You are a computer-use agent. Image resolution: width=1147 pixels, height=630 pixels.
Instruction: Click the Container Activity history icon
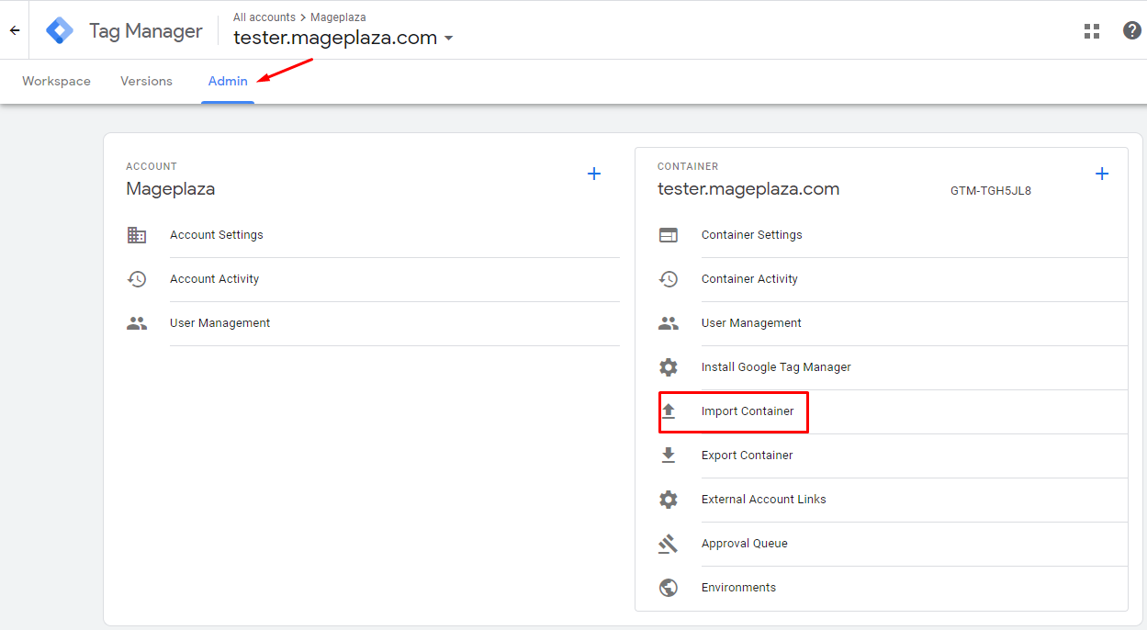coord(669,279)
